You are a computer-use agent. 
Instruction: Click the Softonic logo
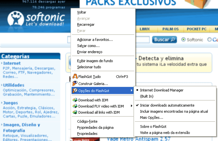pos(36,19)
